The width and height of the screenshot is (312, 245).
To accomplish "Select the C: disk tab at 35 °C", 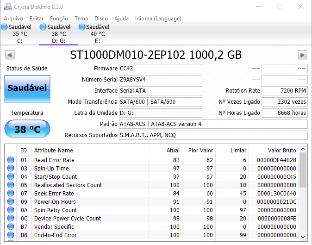I will pyautogui.click(x=20, y=34).
